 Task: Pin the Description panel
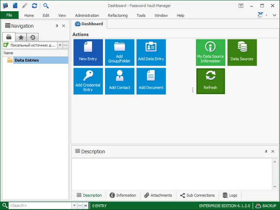pos(266,151)
